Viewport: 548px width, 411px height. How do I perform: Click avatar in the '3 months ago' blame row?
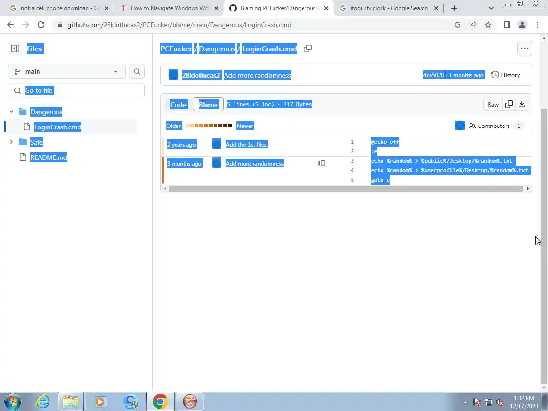click(216, 163)
